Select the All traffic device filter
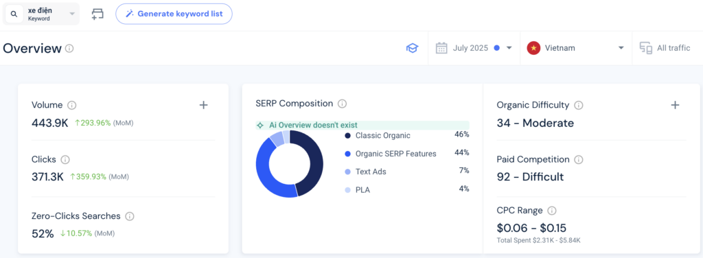 (665, 48)
